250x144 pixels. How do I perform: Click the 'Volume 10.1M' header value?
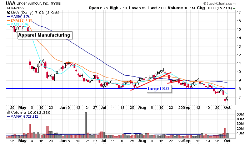point(181,8)
